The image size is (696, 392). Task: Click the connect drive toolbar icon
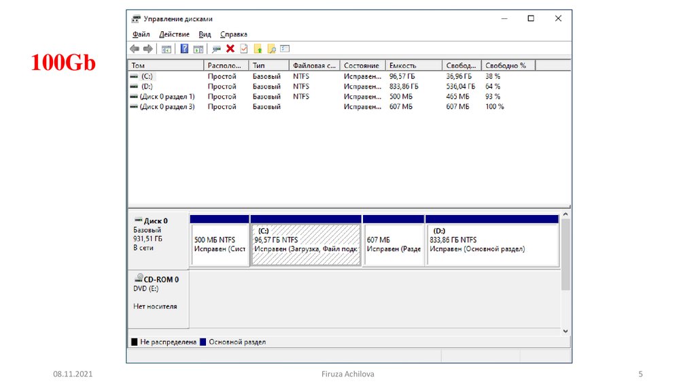click(217, 49)
